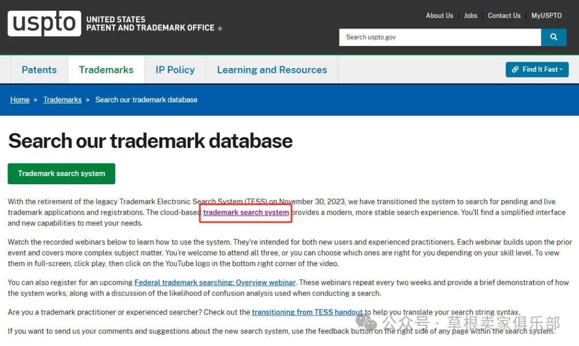Open the Trademarks menu tab

pyautogui.click(x=106, y=70)
